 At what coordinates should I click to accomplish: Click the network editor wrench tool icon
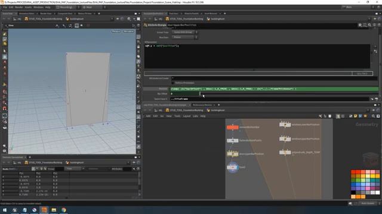coord(320,117)
